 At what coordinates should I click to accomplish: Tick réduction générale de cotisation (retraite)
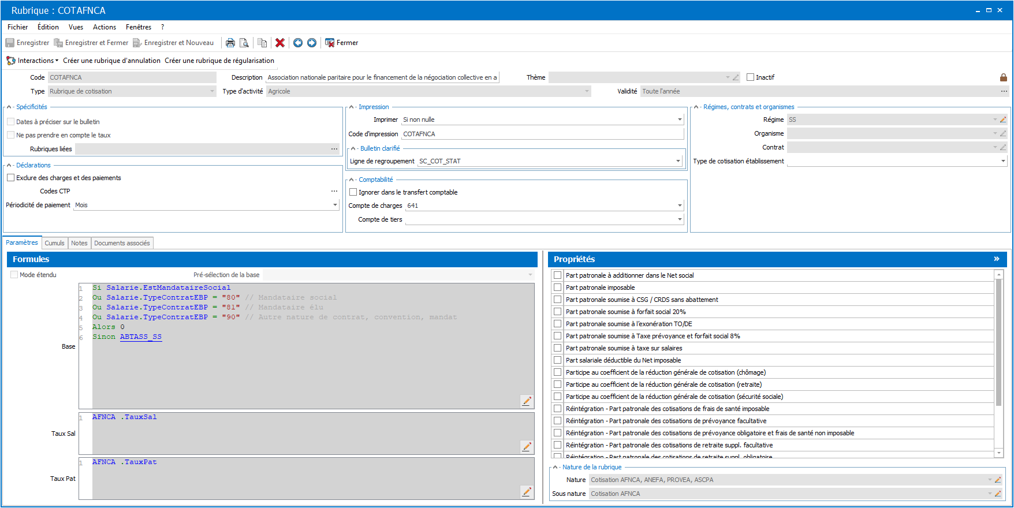[x=558, y=384]
